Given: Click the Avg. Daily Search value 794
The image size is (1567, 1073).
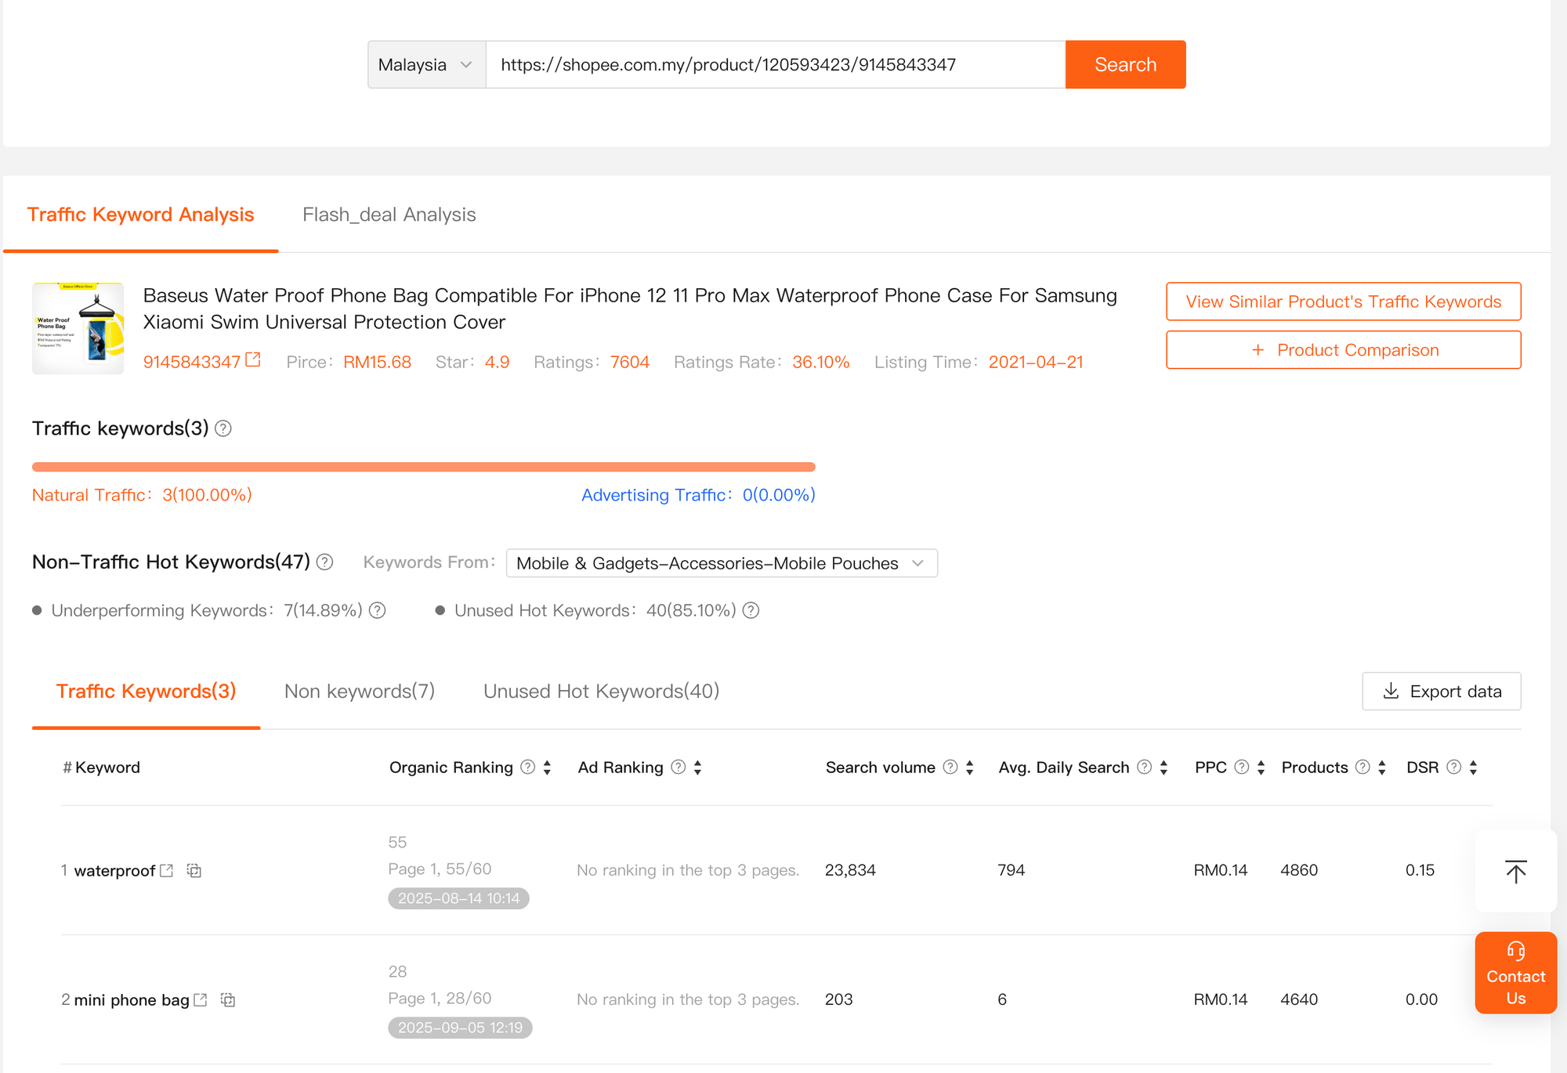Looking at the screenshot, I should point(1011,870).
